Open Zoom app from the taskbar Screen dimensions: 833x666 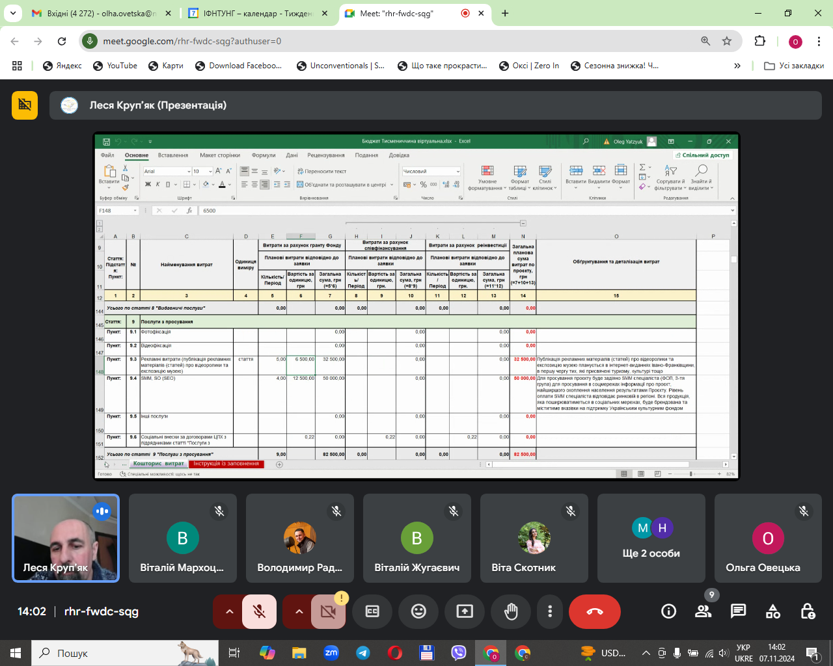331,653
